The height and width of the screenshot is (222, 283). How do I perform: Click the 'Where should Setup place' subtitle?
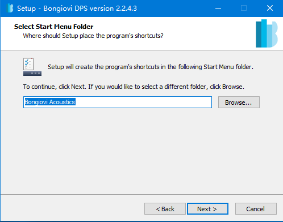pyautogui.click(x=93, y=36)
